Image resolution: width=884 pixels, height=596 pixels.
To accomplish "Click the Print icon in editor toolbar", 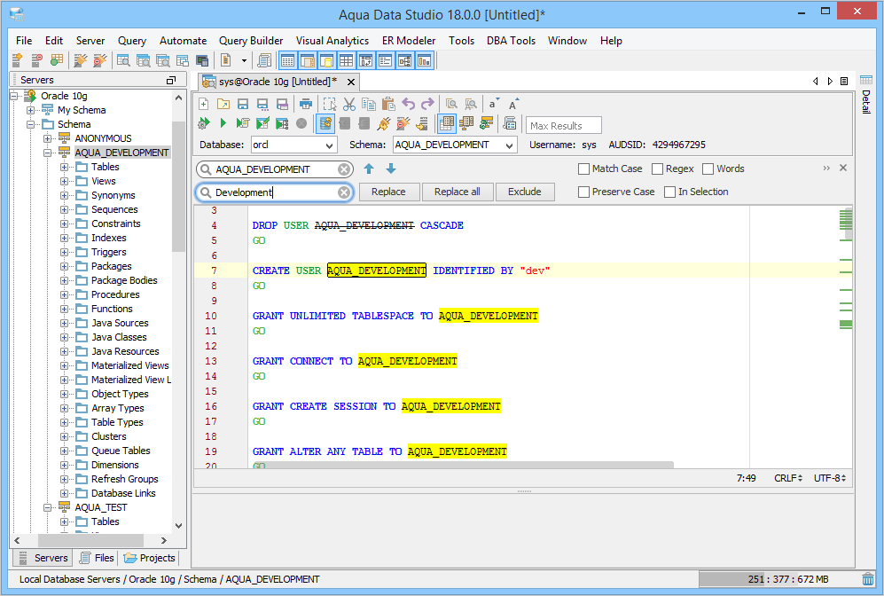I will pos(305,104).
